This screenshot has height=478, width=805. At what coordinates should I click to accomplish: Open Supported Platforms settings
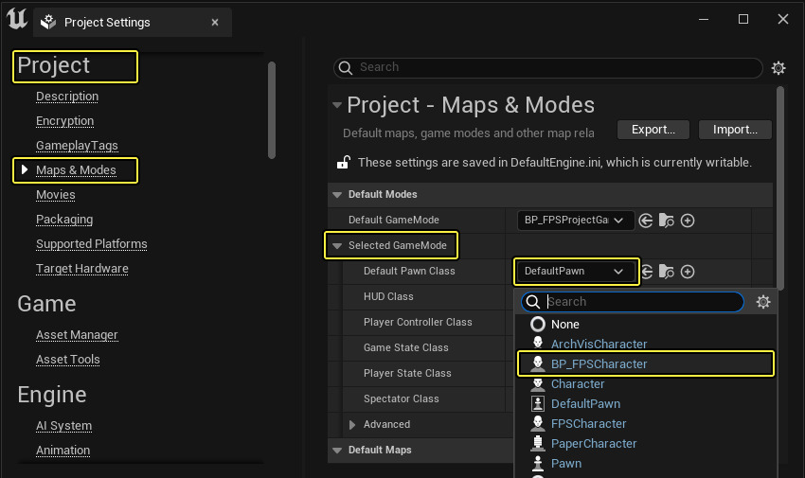click(91, 244)
